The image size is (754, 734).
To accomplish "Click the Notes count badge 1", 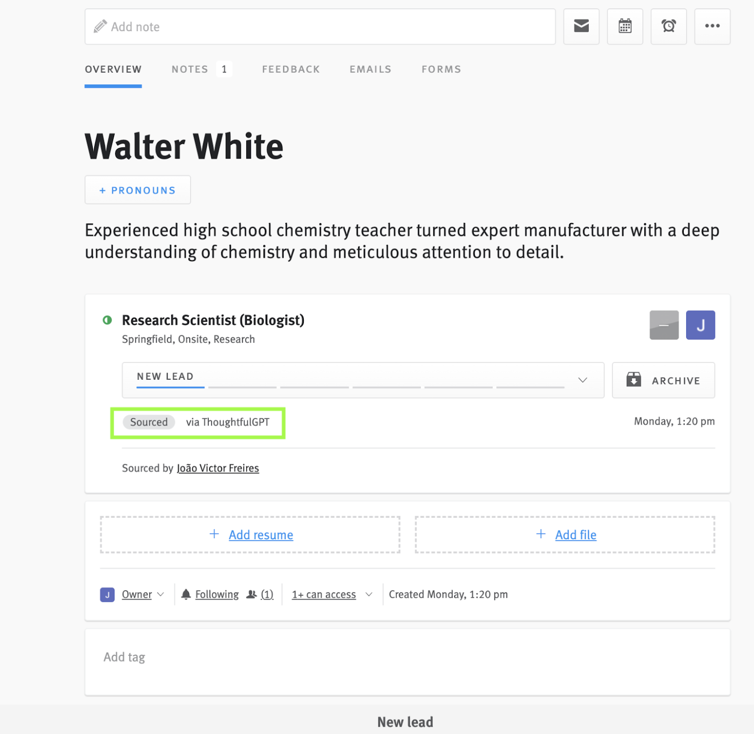I will [x=224, y=69].
